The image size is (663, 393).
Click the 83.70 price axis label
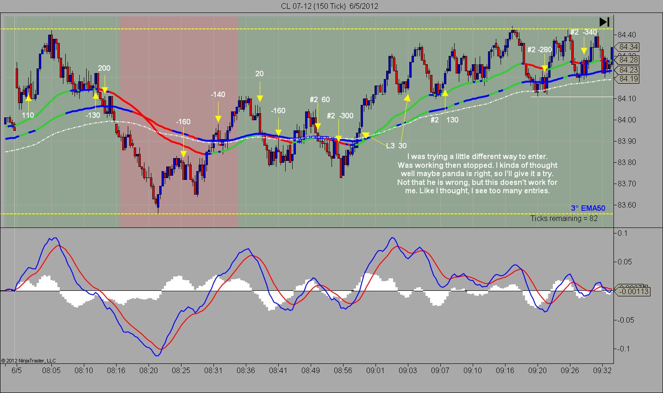pyautogui.click(x=626, y=184)
